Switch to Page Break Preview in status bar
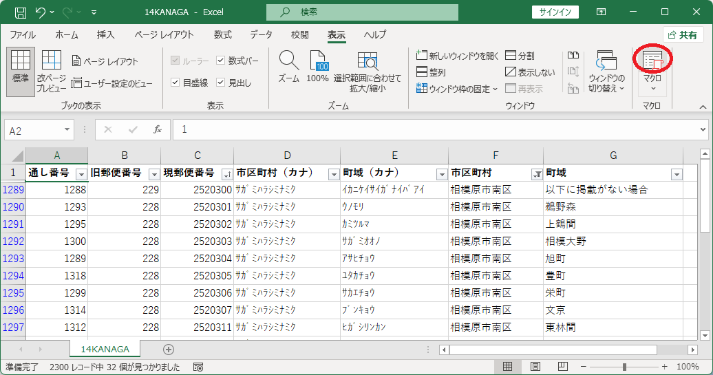The image size is (713, 375). tap(562, 366)
